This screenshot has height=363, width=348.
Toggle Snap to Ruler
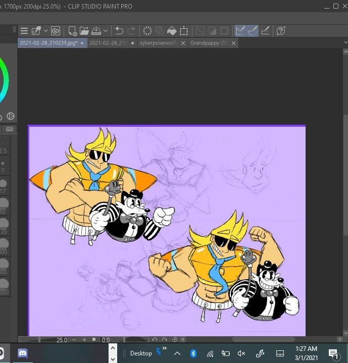point(240,31)
